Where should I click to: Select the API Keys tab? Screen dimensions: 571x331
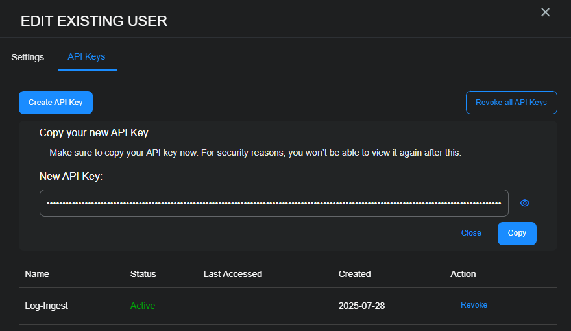pos(86,57)
